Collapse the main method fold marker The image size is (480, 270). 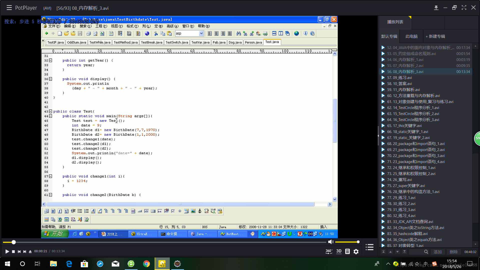point(50,116)
